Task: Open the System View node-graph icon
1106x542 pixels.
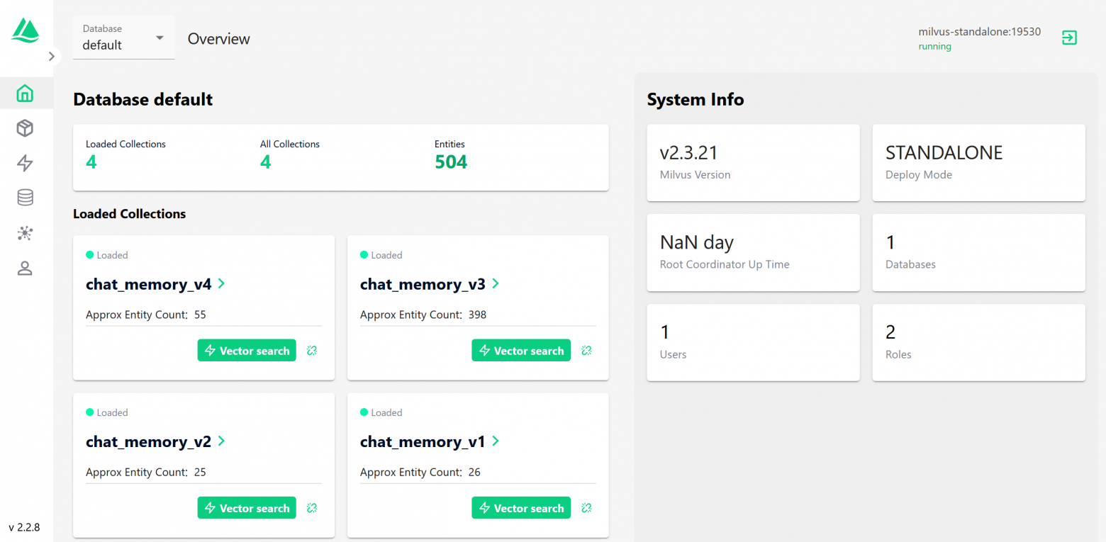Action: tap(25, 233)
